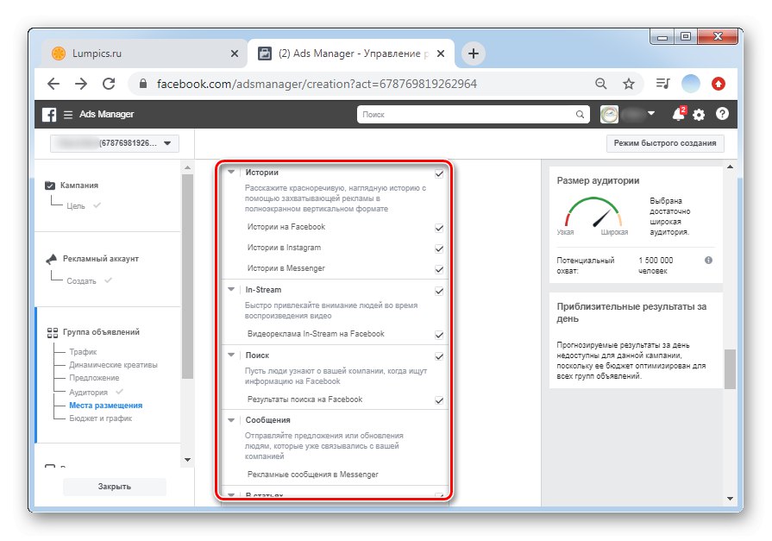Toggle the Поиск group checkbox

(439, 356)
